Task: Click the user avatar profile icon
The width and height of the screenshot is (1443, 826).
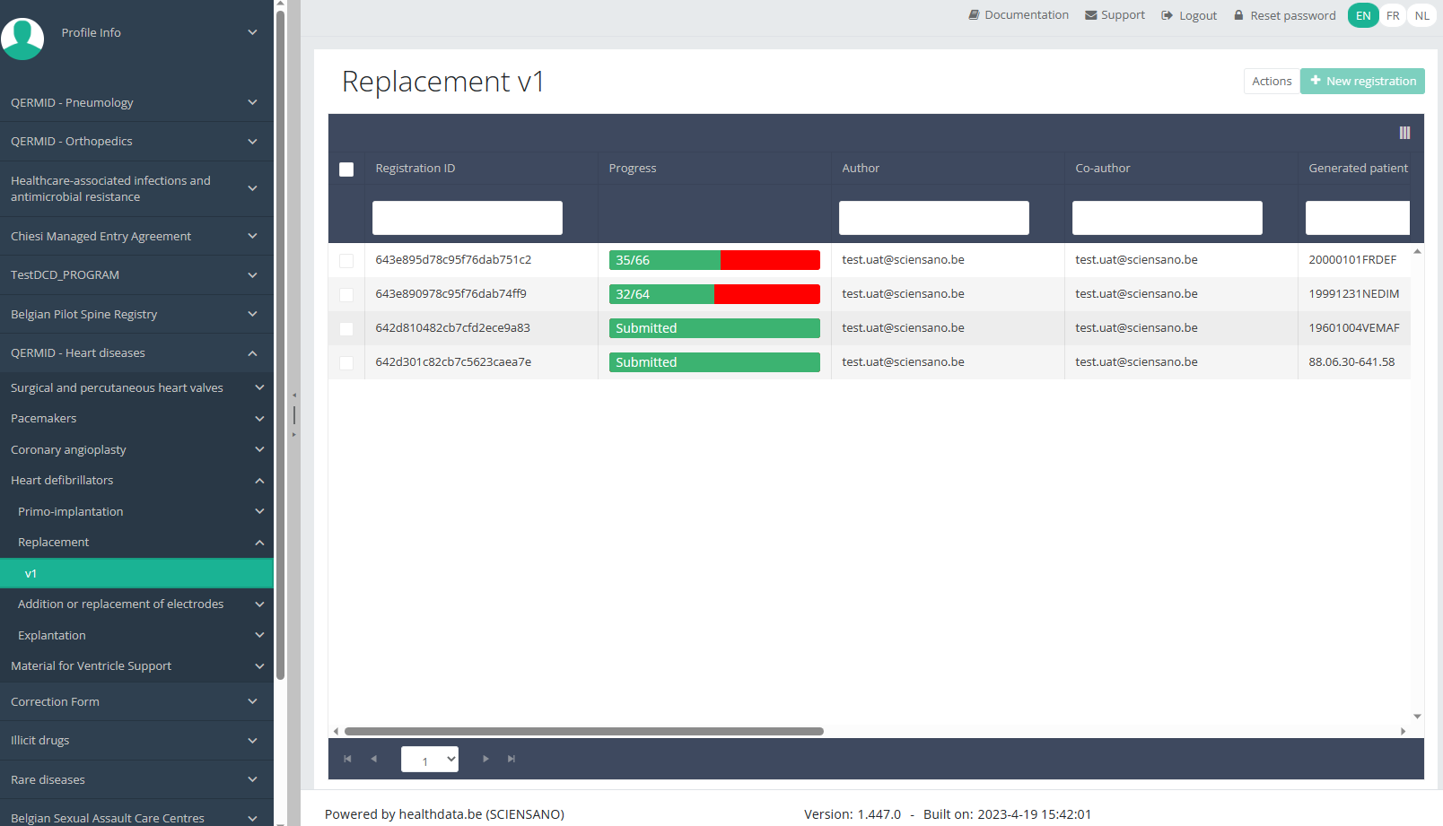Action: point(22,38)
